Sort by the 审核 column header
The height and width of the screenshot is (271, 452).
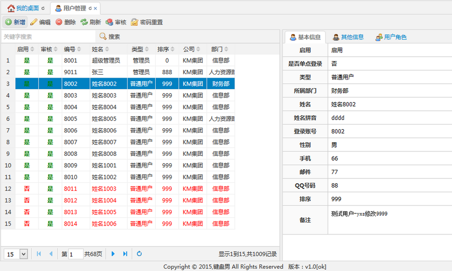pyautogui.click(x=50, y=49)
